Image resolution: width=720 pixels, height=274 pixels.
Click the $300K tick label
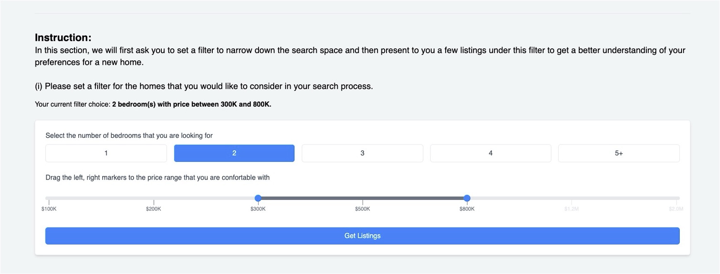258,209
